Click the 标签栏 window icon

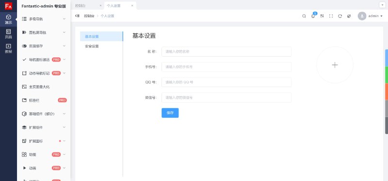(24, 100)
